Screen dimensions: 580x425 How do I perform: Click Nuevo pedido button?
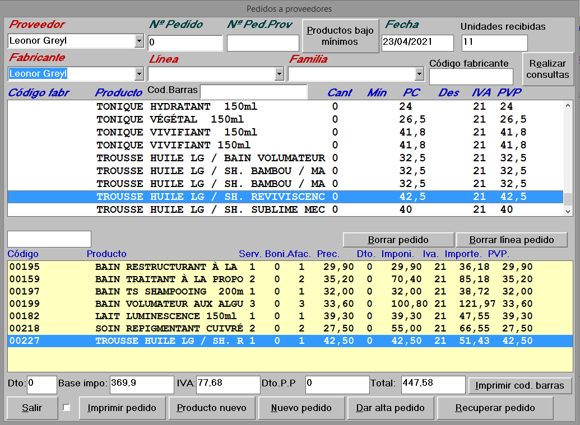pyautogui.click(x=301, y=408)
